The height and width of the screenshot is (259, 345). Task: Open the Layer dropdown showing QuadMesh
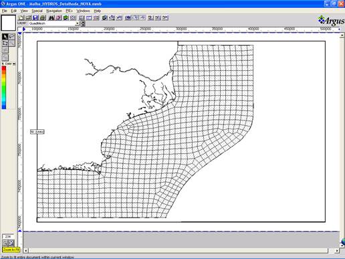tap(53, 23)
